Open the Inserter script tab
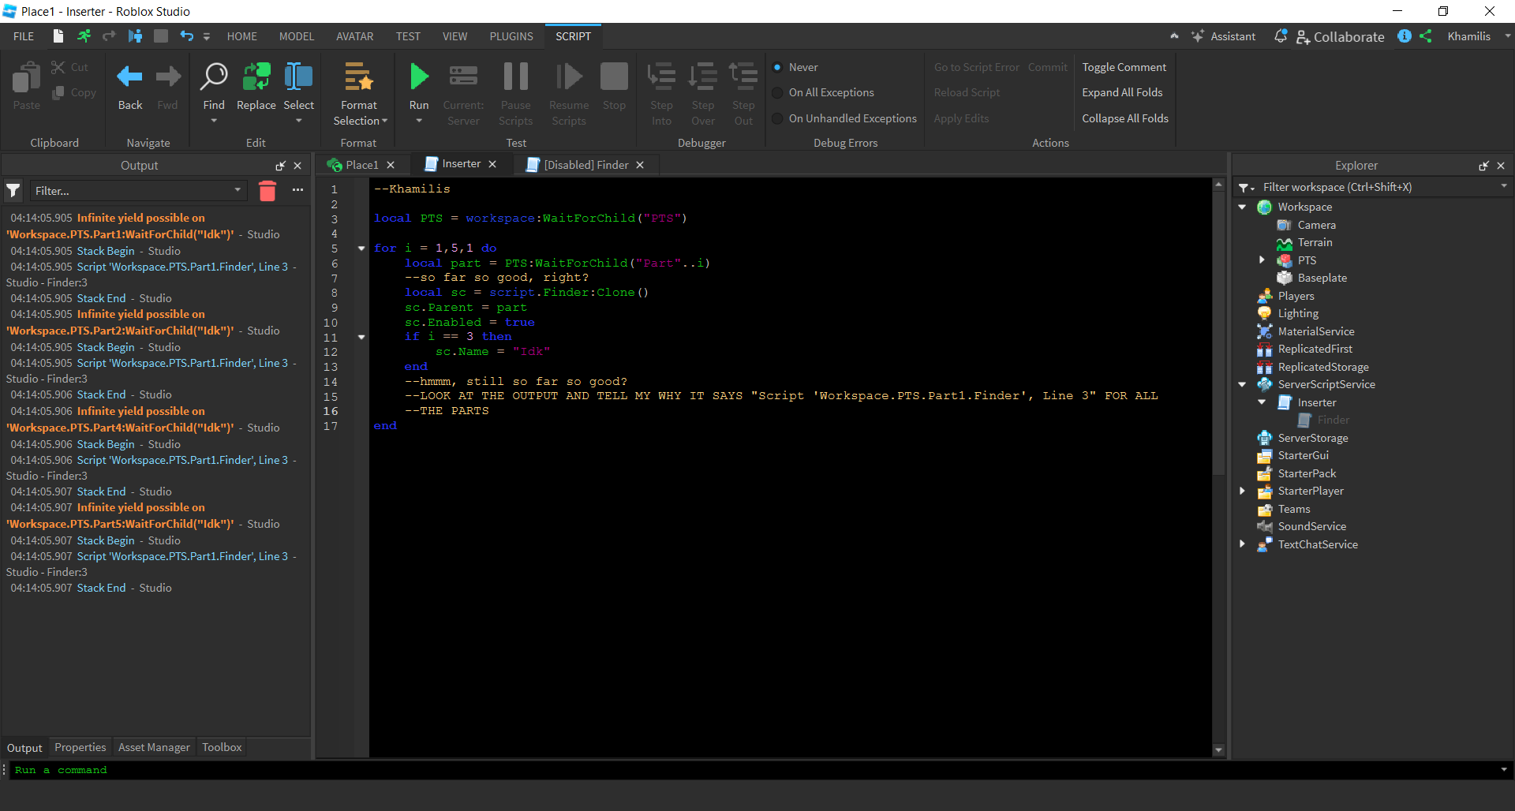Image resolution: width=1515 pixels, height=811 pixels. click(x=460, y=164)
